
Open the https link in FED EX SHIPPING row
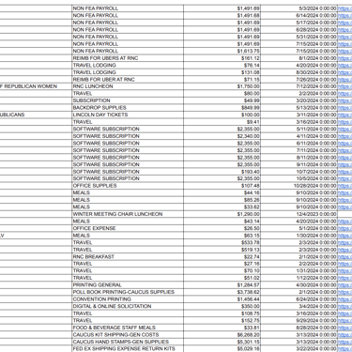click(x=344, y=348)
